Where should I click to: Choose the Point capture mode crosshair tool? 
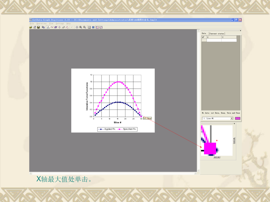pyautogui.click(x=59, y=27)
